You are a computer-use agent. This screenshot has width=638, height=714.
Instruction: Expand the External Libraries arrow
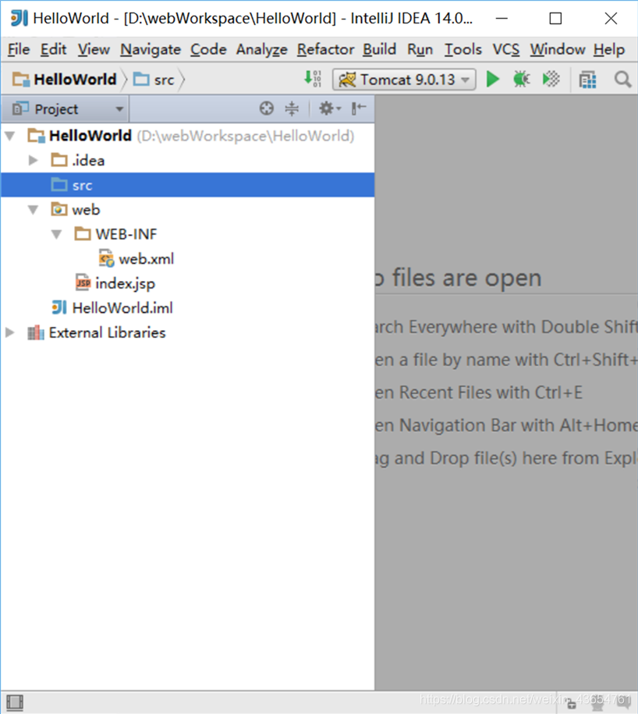(x=9, y=332)
